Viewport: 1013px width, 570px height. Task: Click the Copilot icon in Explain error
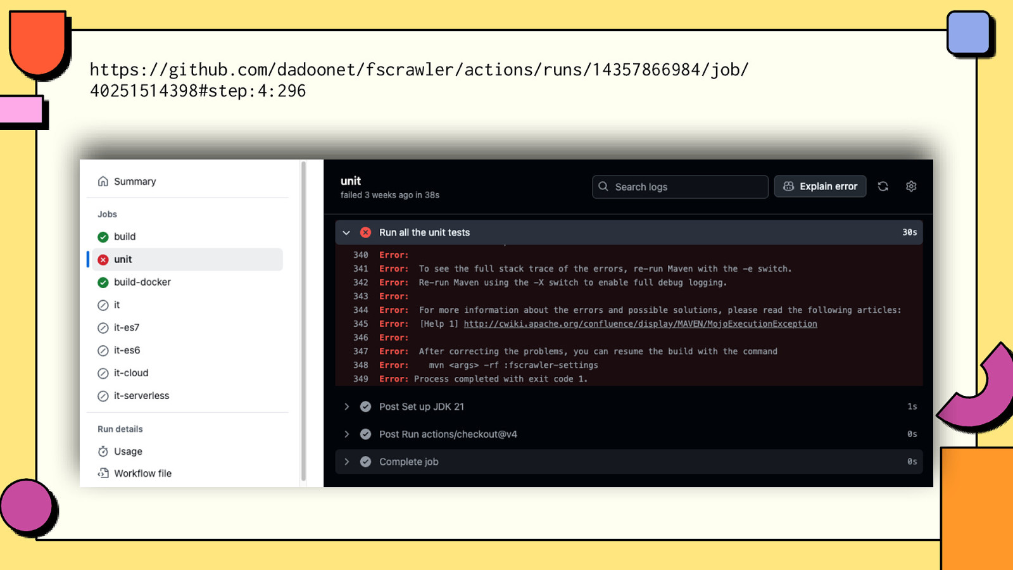[788, 187]
